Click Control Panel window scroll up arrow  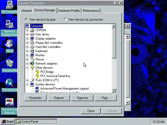coord(128,36)
